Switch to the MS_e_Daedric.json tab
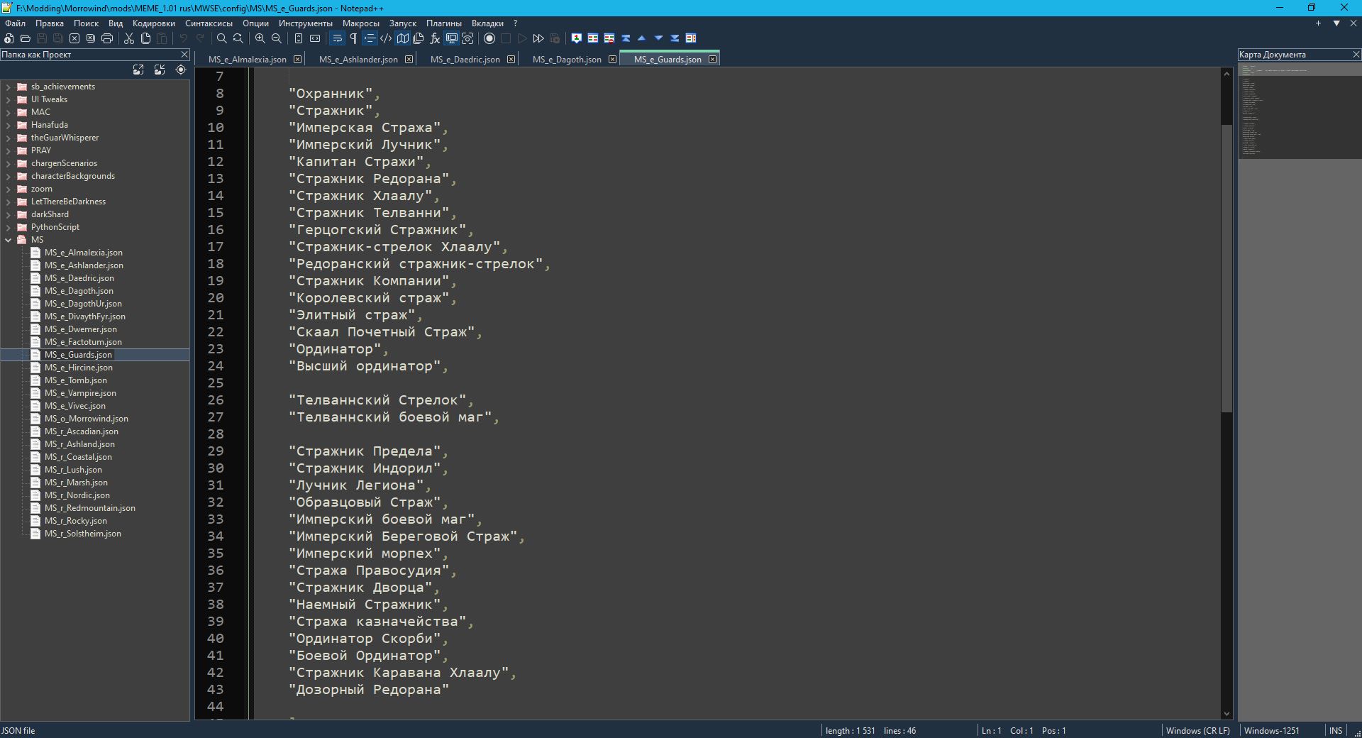Screen dimensions: 1362x738 pyautogui.click(x=465, y=60)
